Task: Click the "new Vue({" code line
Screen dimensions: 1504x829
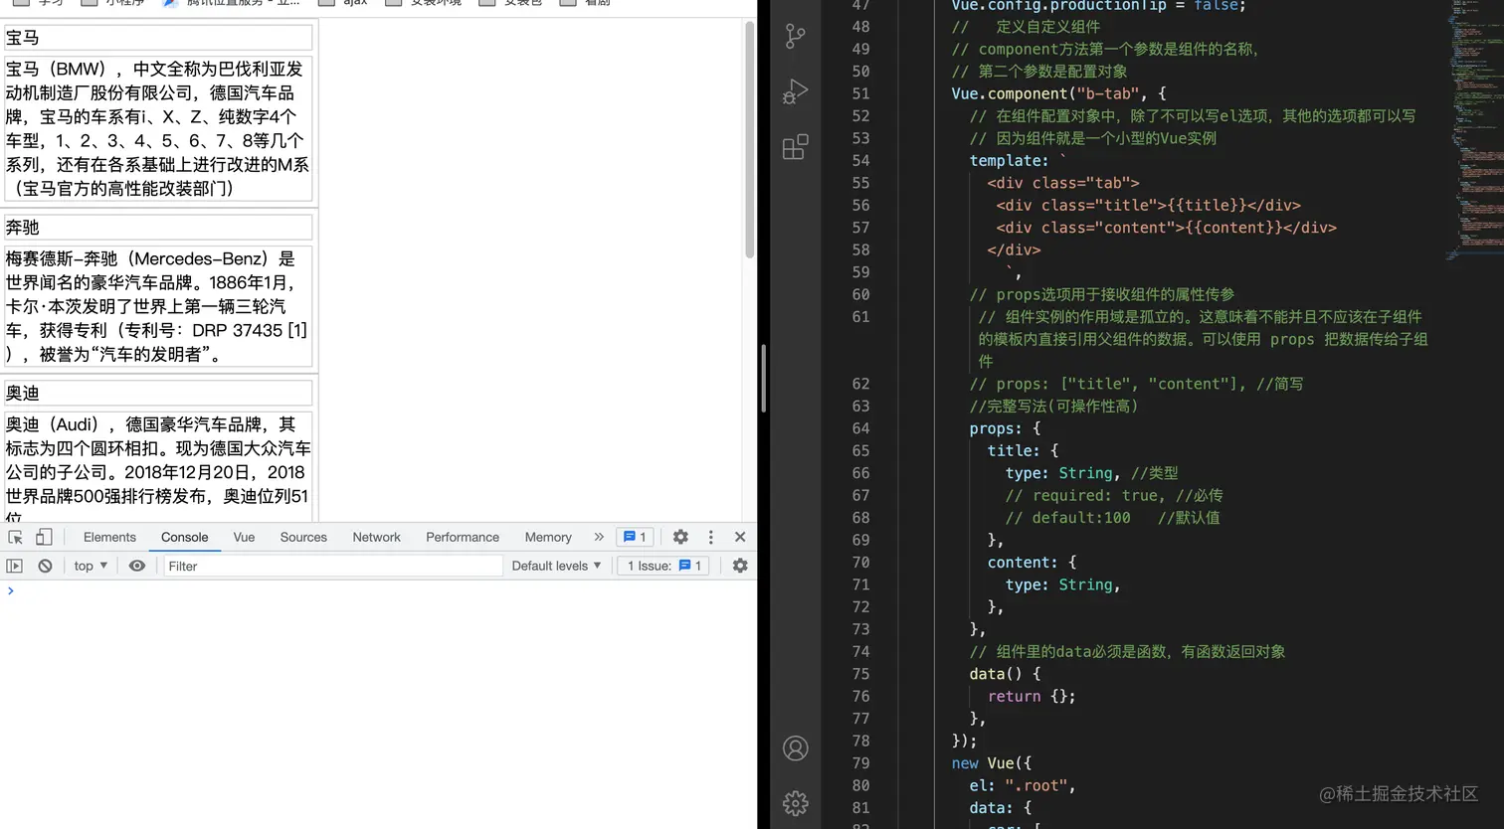Action: (x=992, y=763)
